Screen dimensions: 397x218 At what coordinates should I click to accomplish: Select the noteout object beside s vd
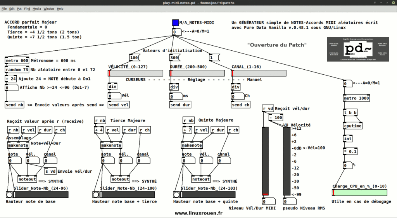click(x=27, y=179)
